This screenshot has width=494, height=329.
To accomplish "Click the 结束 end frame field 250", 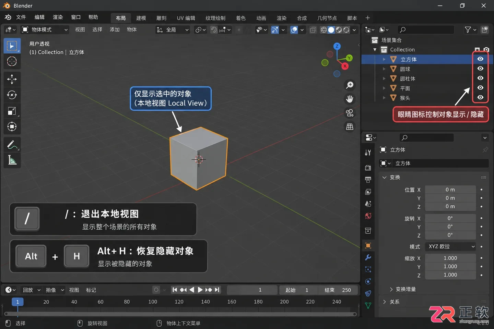I will pyautogui.click(x=338, y=290).
